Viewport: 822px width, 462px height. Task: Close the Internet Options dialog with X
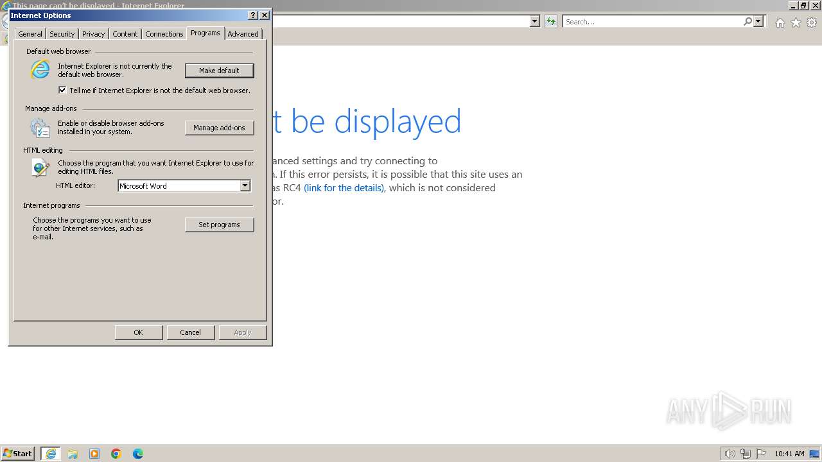pyautogui.click(x=264, y=15)
